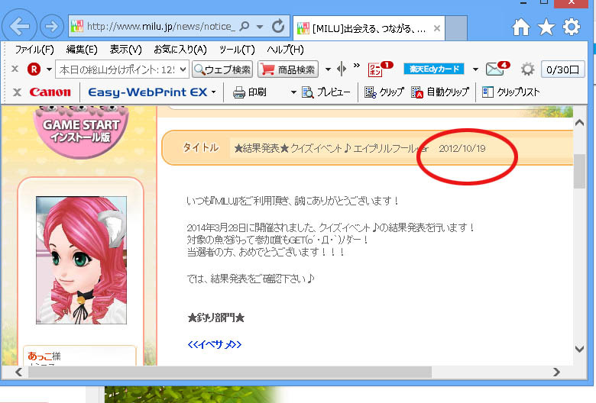Open the ファイル(F) menu
Screen dimensions: 596x403
(34, 50)
